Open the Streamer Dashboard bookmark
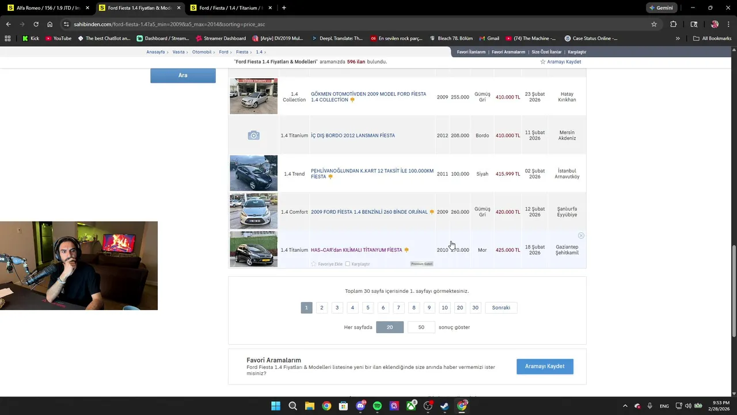 click(x=221, y=38)
